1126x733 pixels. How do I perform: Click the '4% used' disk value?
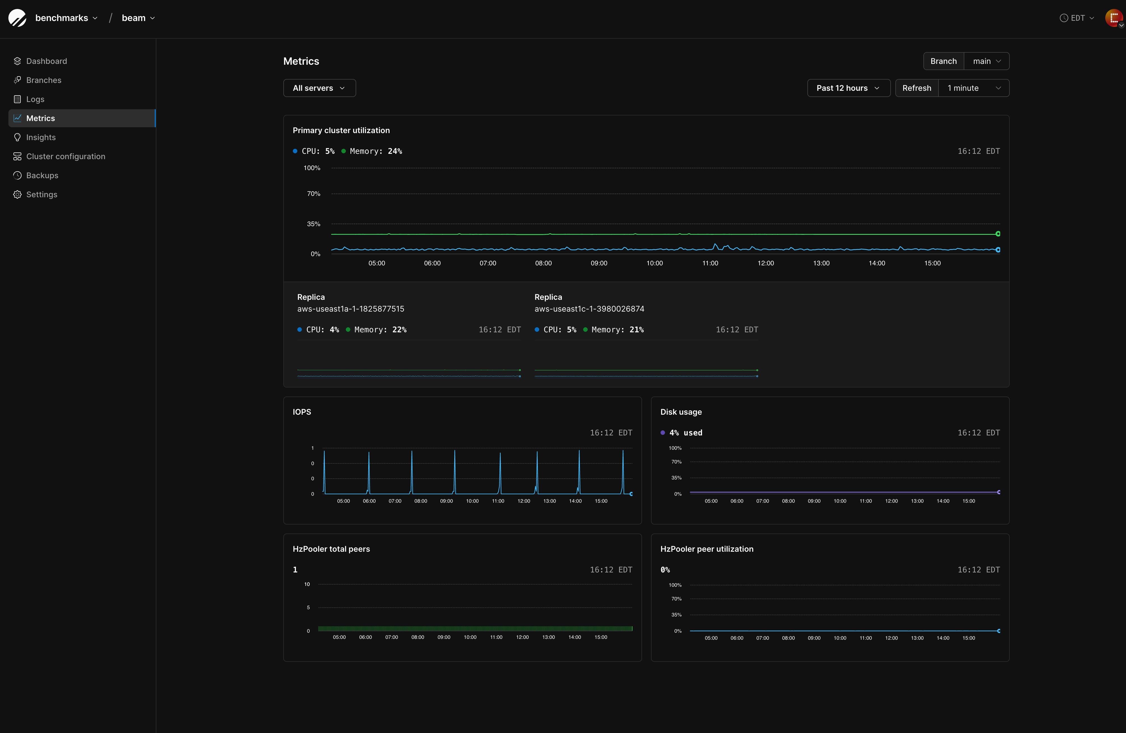[685, 433]
